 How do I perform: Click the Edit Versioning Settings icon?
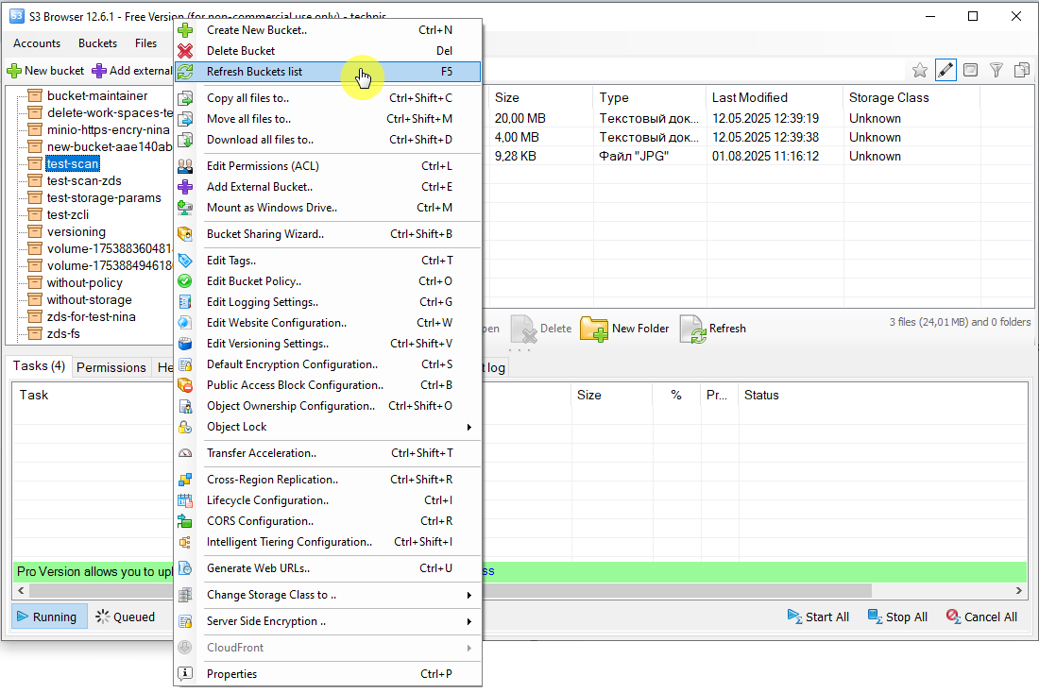[185, 343]
